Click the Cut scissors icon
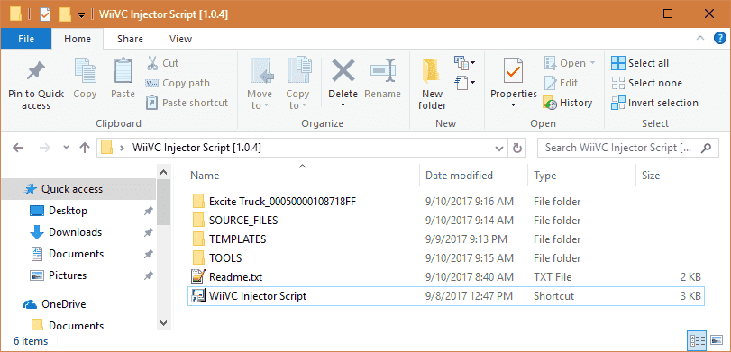 152,63
